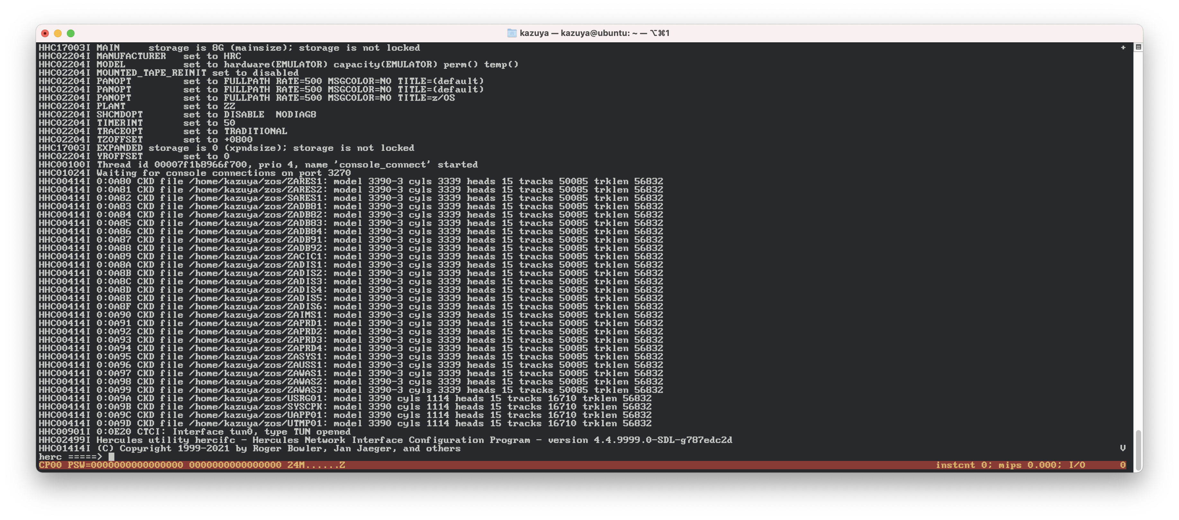Click the split pane icon above scrollbar
This screenshot has height=520, width=1179.
tap(1138, 47)
